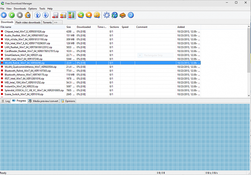
Task: Click download list scrollbar up arrow
Action: [x=249, y=26]
